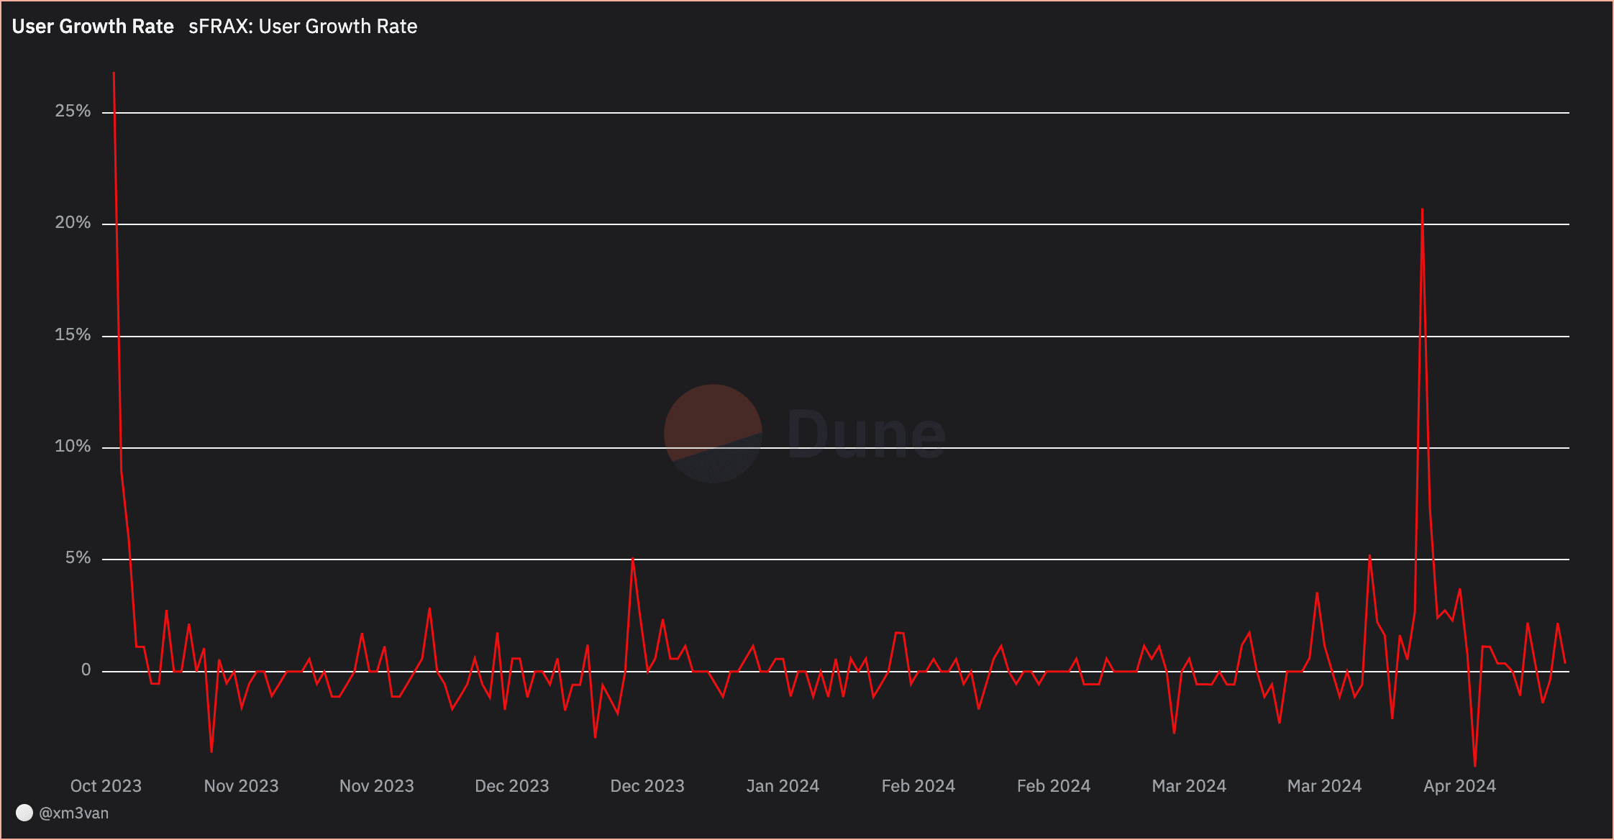
Task: Click the 20% spike peak near April
Action: (x=1422, y=210)
